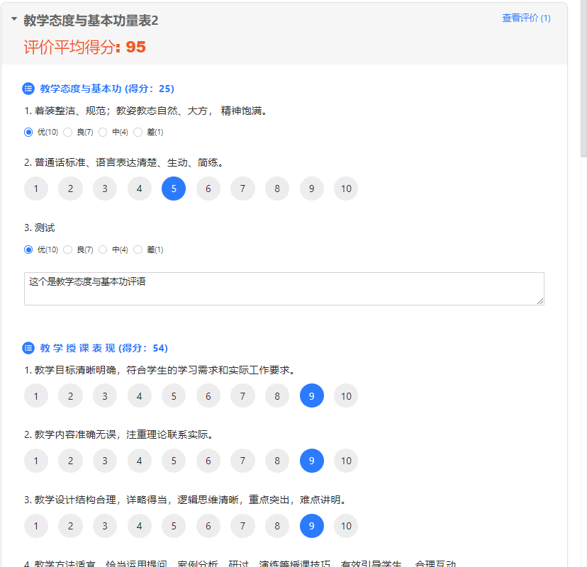Rate 普通话标准 question with score 8
Image resolution: width=587 pixels, height=567 pixels.
[277, 189]
